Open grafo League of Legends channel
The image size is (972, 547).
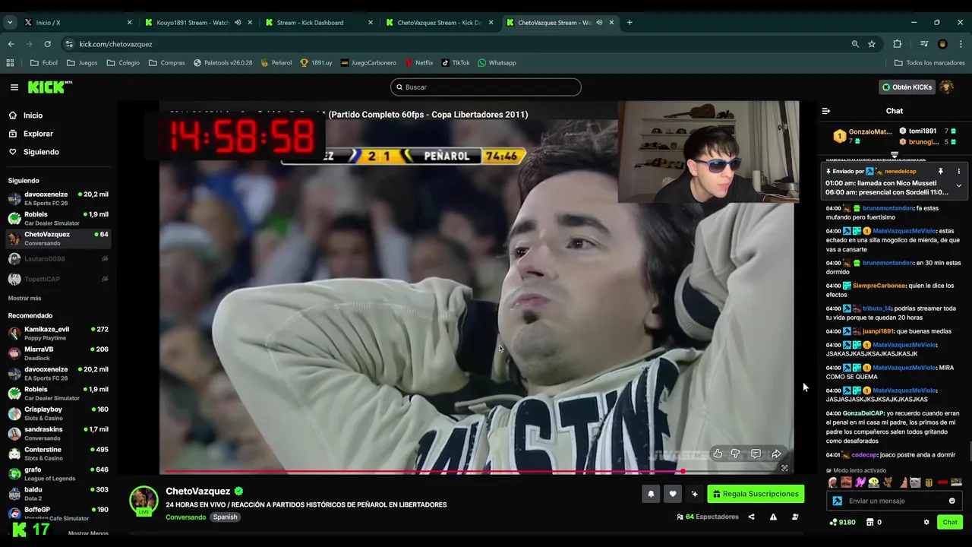(x=58, y=473)
